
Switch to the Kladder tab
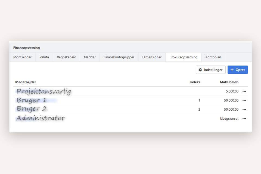89,57
